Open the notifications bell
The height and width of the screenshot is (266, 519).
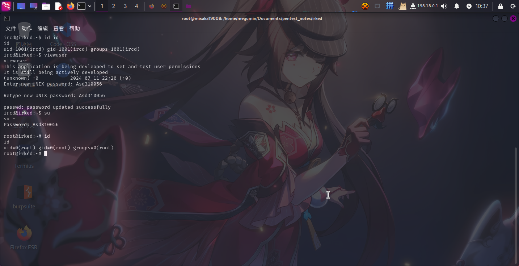[x=457, y=6]
